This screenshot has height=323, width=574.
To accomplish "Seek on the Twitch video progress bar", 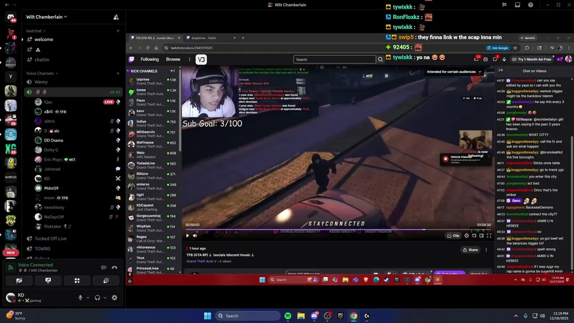I will (339, 230).
